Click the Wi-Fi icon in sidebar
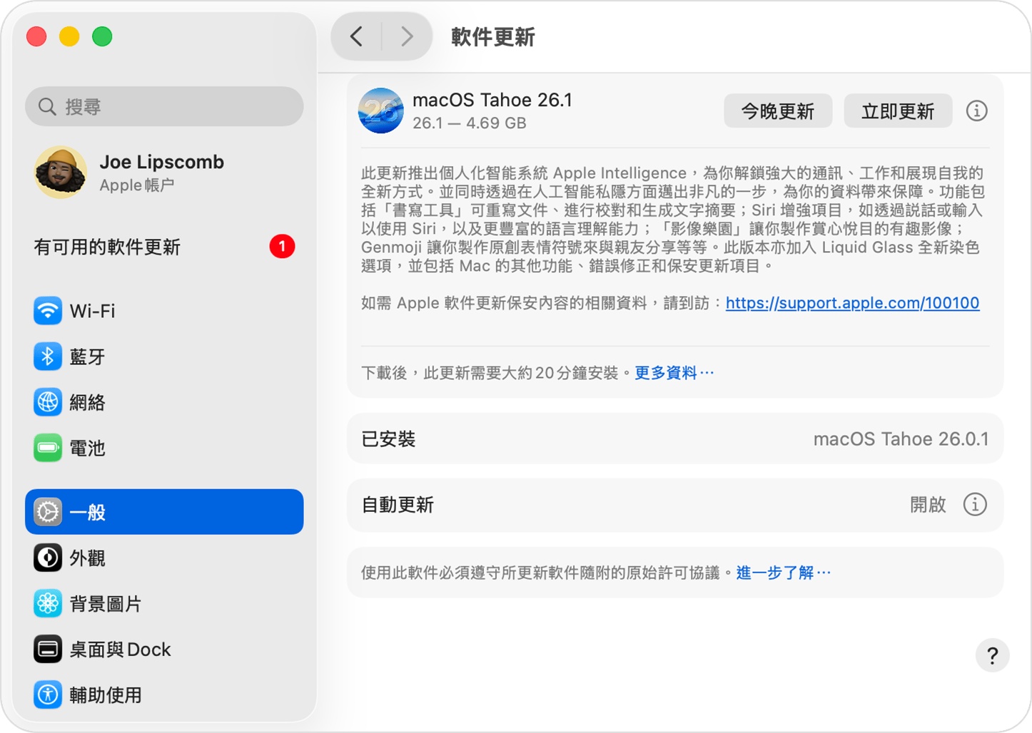 click(48, 311)
